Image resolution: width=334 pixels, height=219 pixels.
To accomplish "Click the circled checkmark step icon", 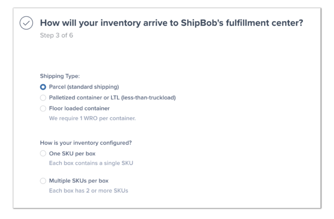I will [27, 23].
